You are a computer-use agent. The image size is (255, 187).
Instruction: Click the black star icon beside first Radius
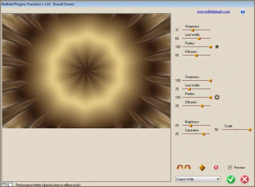pyautogui.click(x=217, y=47)
